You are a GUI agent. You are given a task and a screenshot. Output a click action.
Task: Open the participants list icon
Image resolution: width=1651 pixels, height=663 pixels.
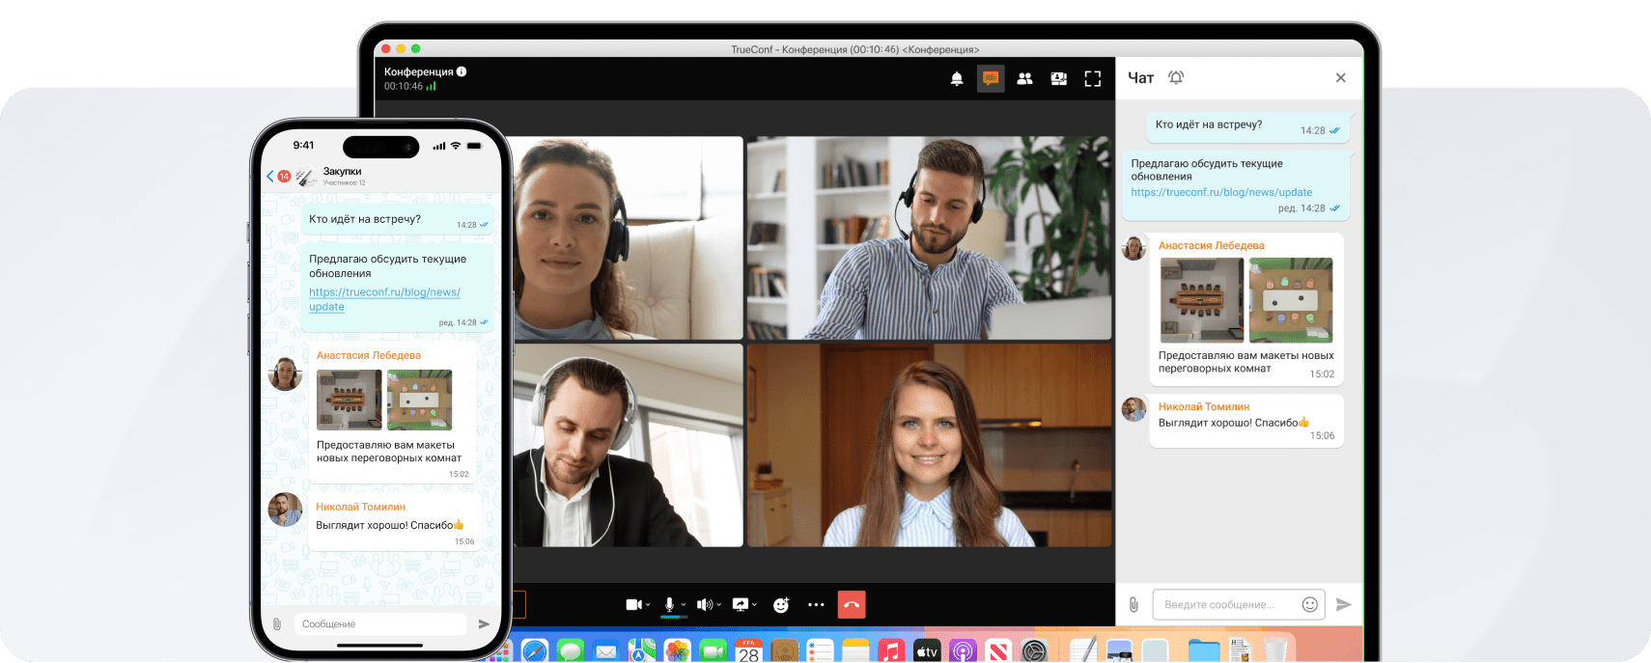[1024, 79]
